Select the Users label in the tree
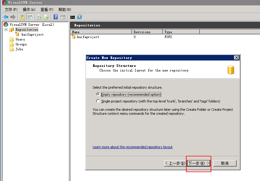The height and width of the screenshot is (181, 260). (x=20, y=39)
